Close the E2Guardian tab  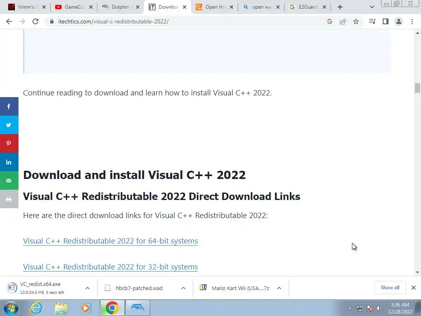(324, 7)
